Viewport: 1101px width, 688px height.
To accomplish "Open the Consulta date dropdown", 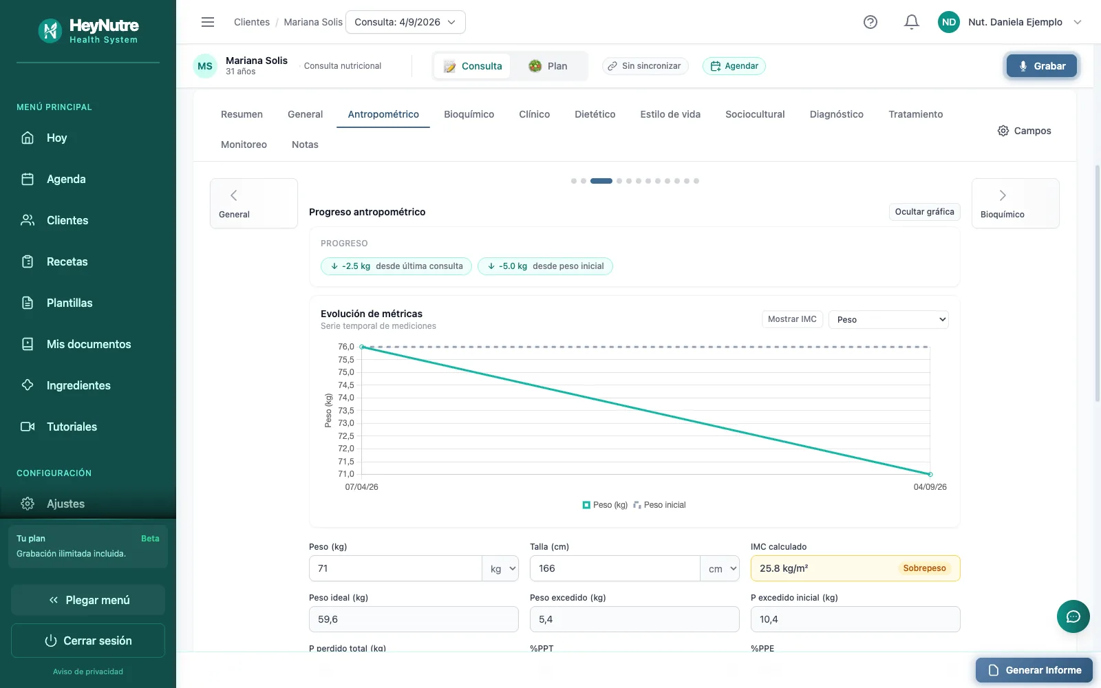I will click(405, 22).
